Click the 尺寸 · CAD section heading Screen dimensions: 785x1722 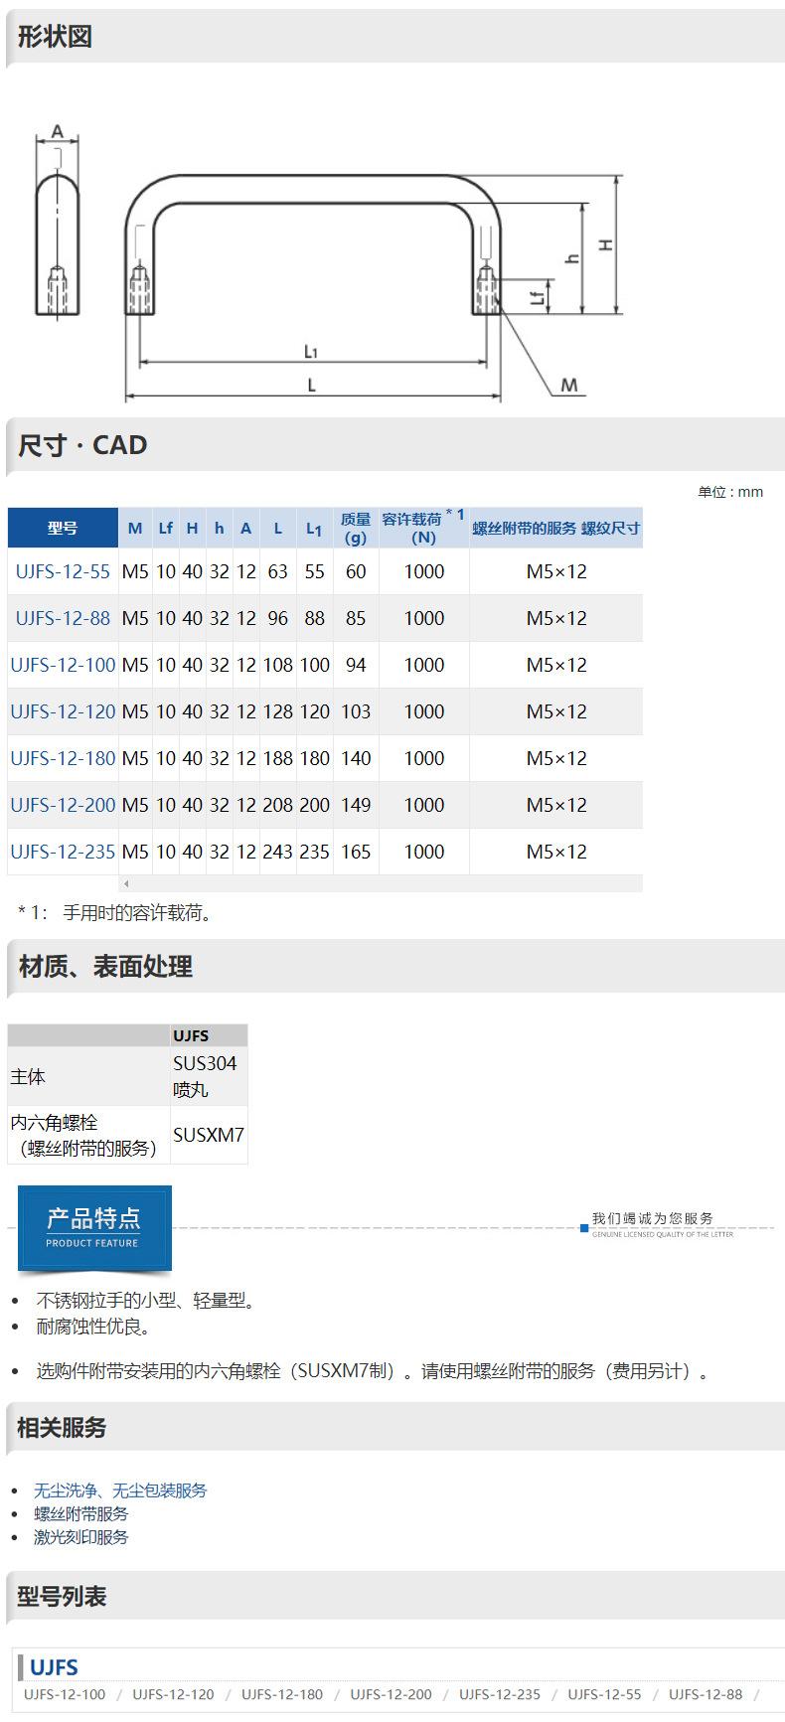(x=82, y=445)
